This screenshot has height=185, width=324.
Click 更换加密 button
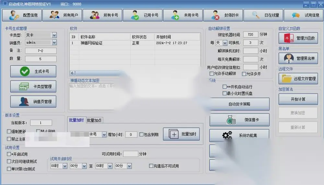tap(298, 113)
